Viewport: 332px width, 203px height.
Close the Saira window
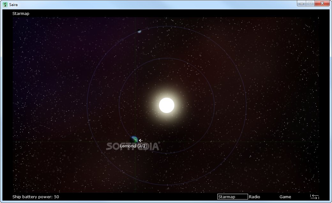pos(322,3)
